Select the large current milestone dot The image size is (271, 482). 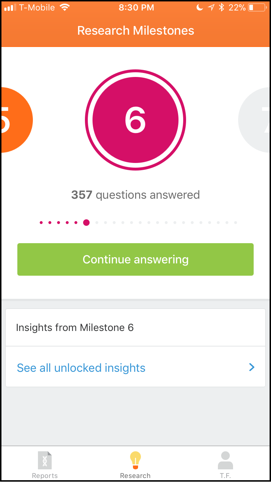tap(86, 223)
